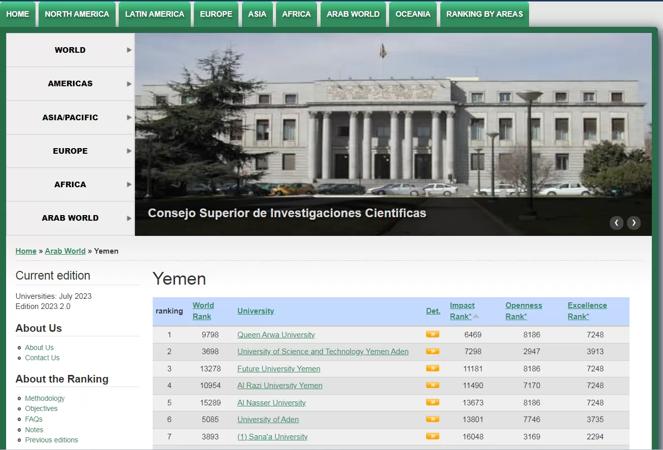Click world rank value 9798
663x450 pixels.
(x=210, y=335)
